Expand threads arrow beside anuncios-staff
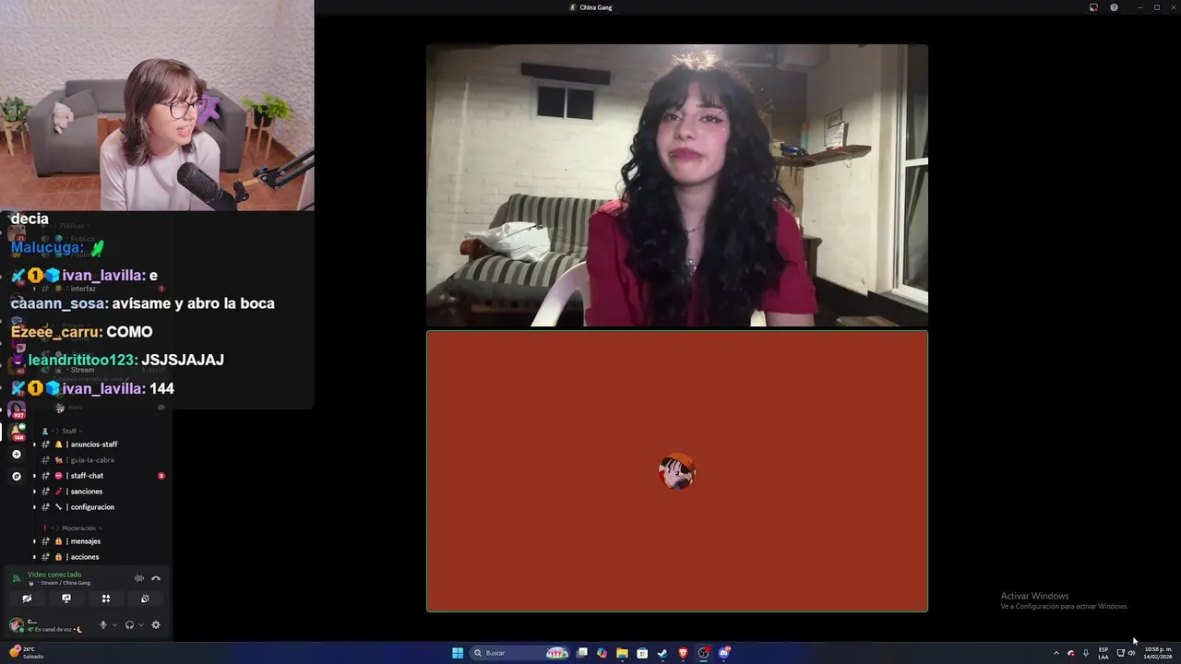Image resolution: width=1181 pixels, height=664 pixels. click(34, 445)
